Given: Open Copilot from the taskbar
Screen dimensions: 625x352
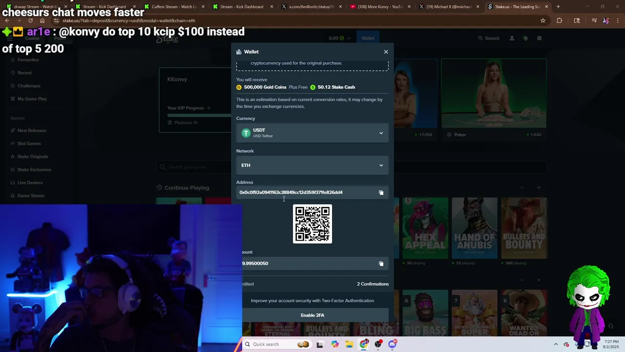Looking at the screenshot, I should pyautogui.click(x=334, y=345).
